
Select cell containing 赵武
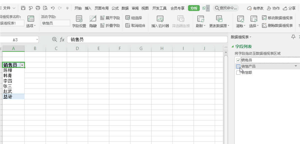pos(13,91)
